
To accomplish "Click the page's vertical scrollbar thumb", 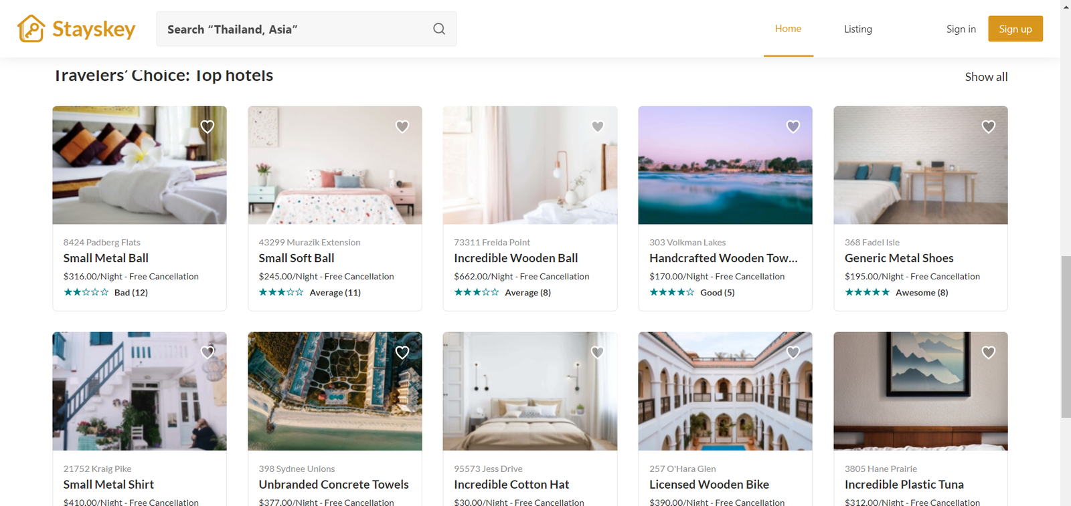I will click(x=1066, y=336).
